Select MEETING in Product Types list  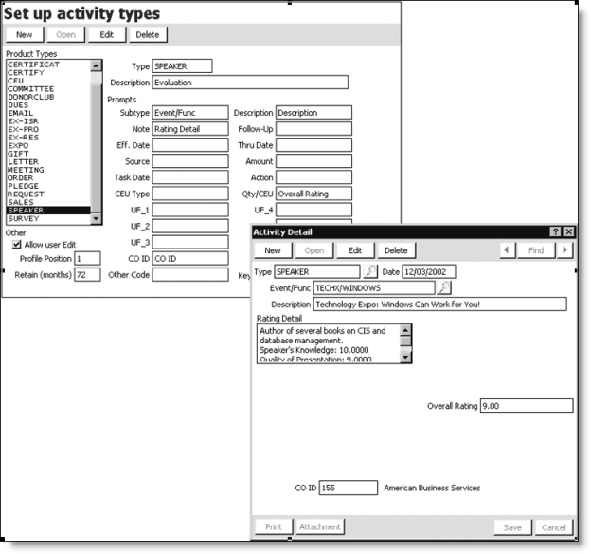[x=48, y=170]
